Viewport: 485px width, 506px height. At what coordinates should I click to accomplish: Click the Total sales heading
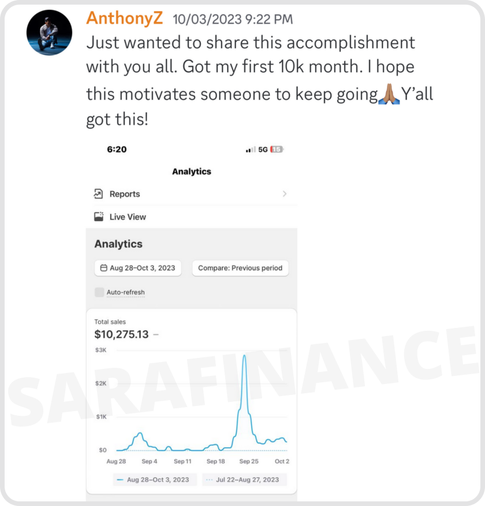pyautogui.click(x=110, y=322)
